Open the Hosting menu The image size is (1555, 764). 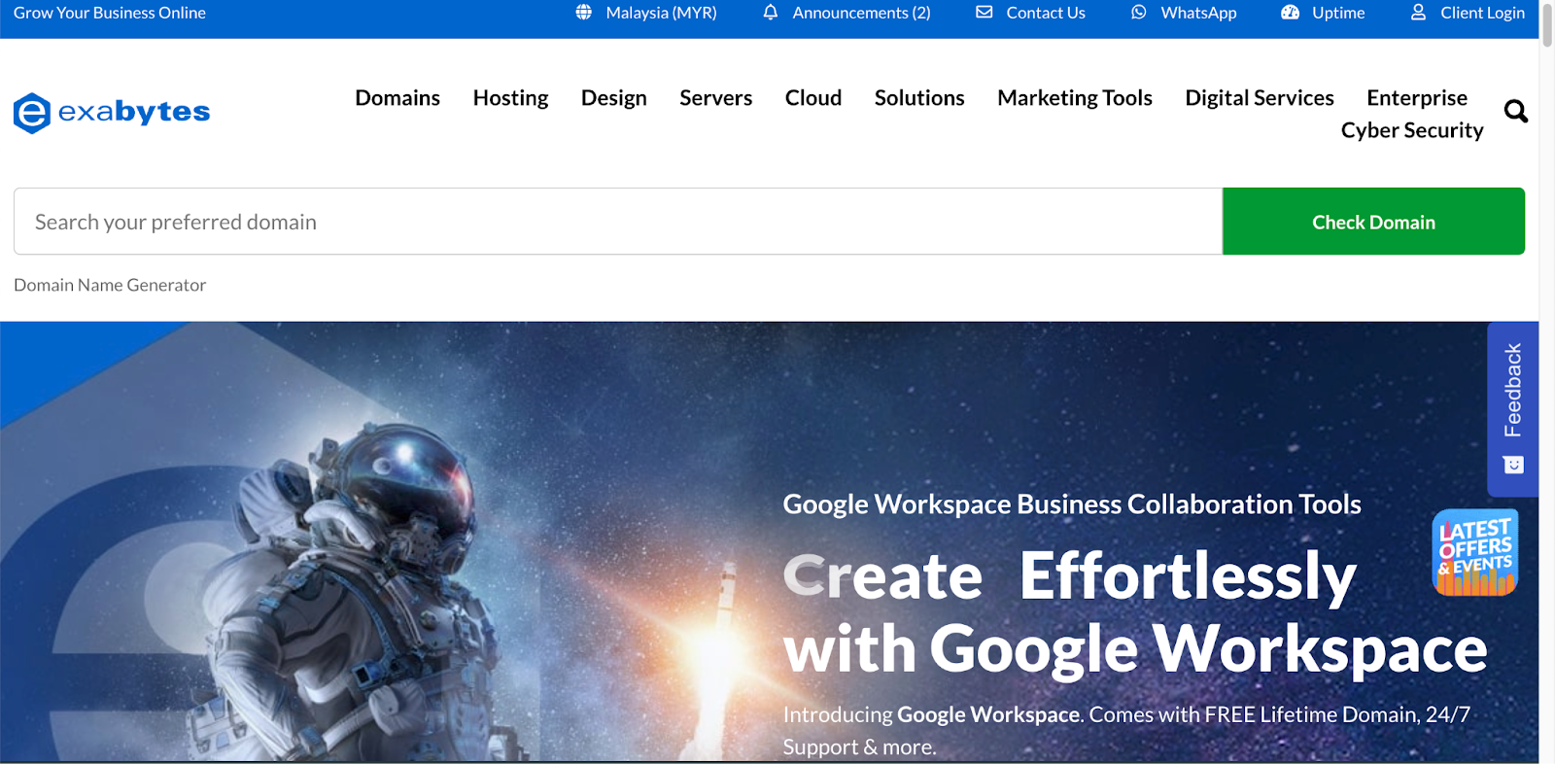[510, 98]
